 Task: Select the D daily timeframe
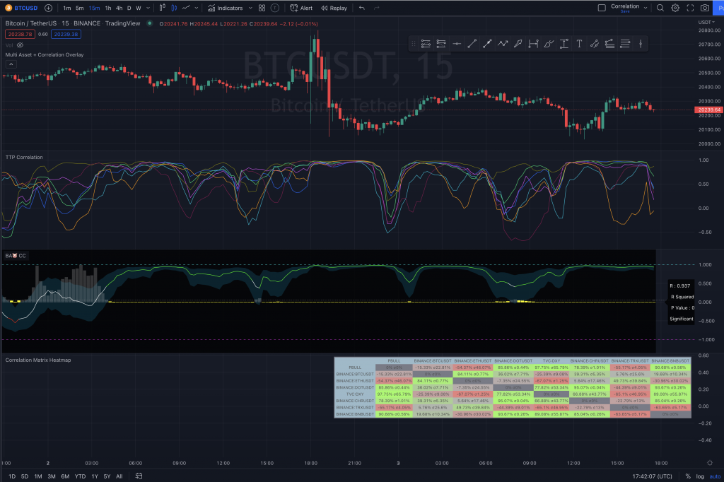click(129, 8)
